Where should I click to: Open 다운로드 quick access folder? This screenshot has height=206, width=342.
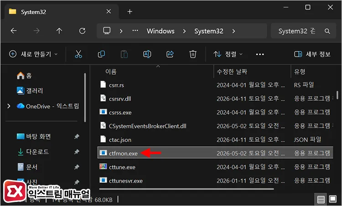pyautogui.click(x=33, y=152)
